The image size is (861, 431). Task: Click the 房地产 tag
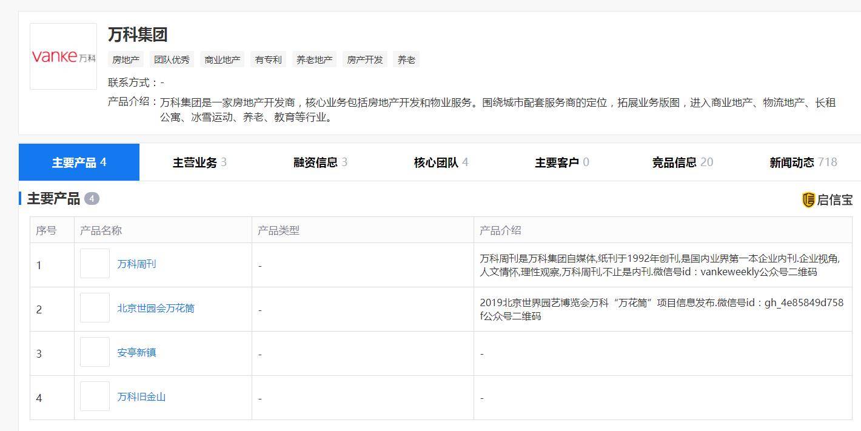click(x=126, y=59)
